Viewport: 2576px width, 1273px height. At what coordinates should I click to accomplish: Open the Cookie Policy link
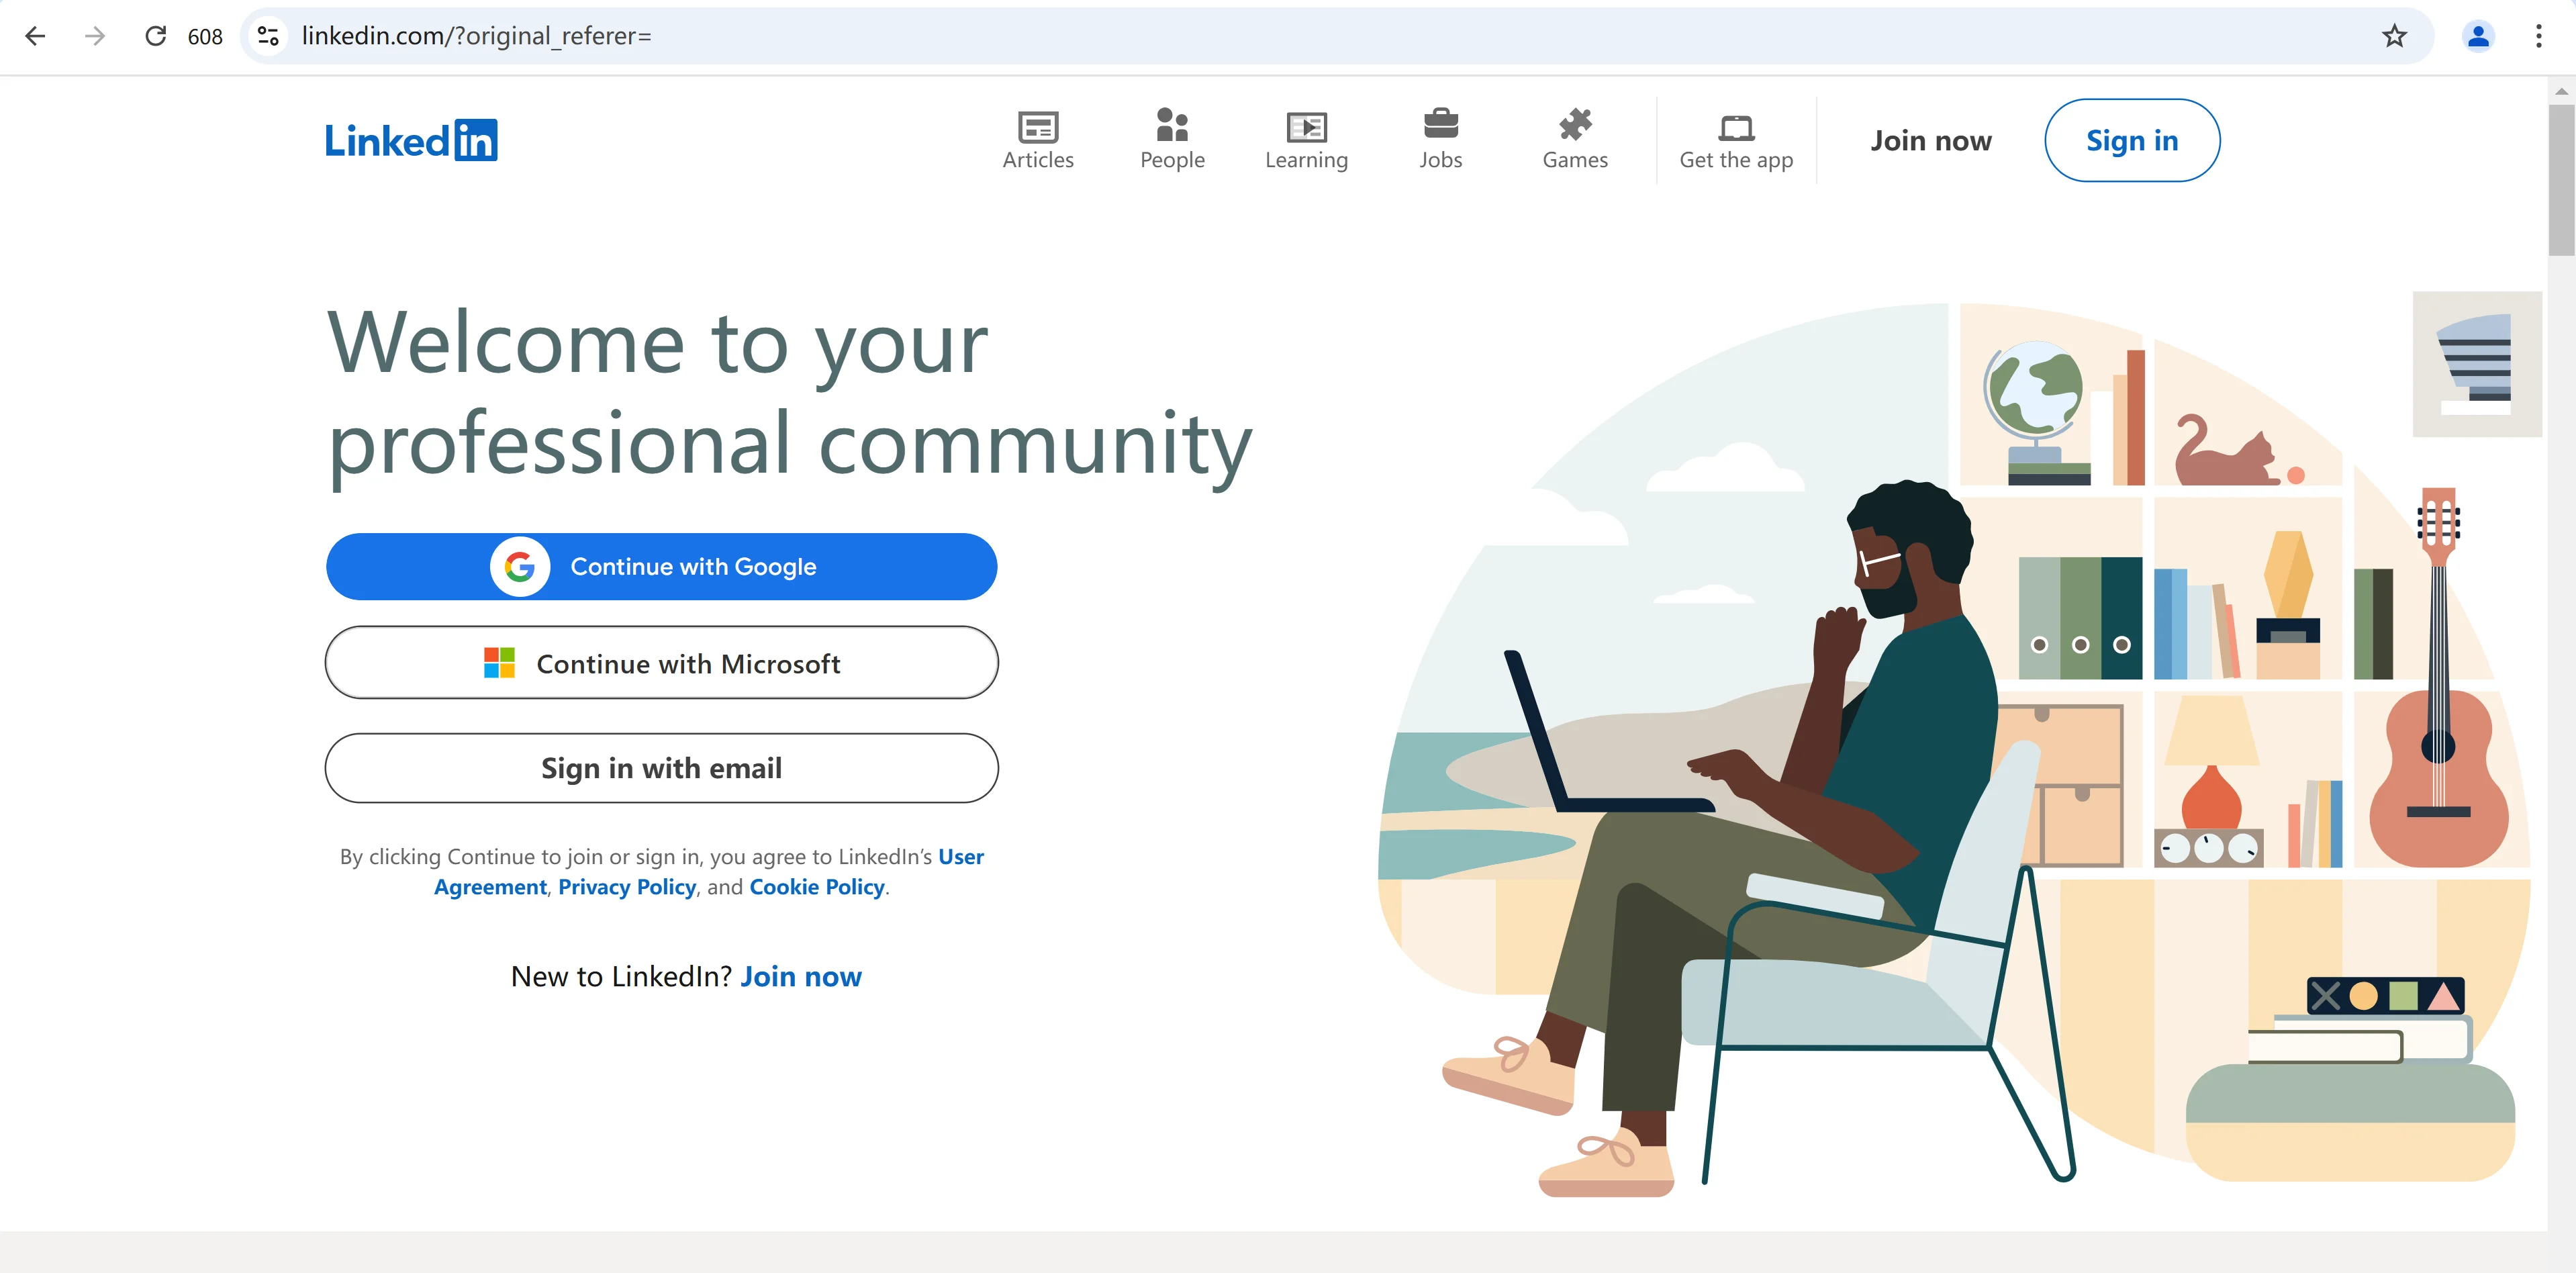[817, 887]
